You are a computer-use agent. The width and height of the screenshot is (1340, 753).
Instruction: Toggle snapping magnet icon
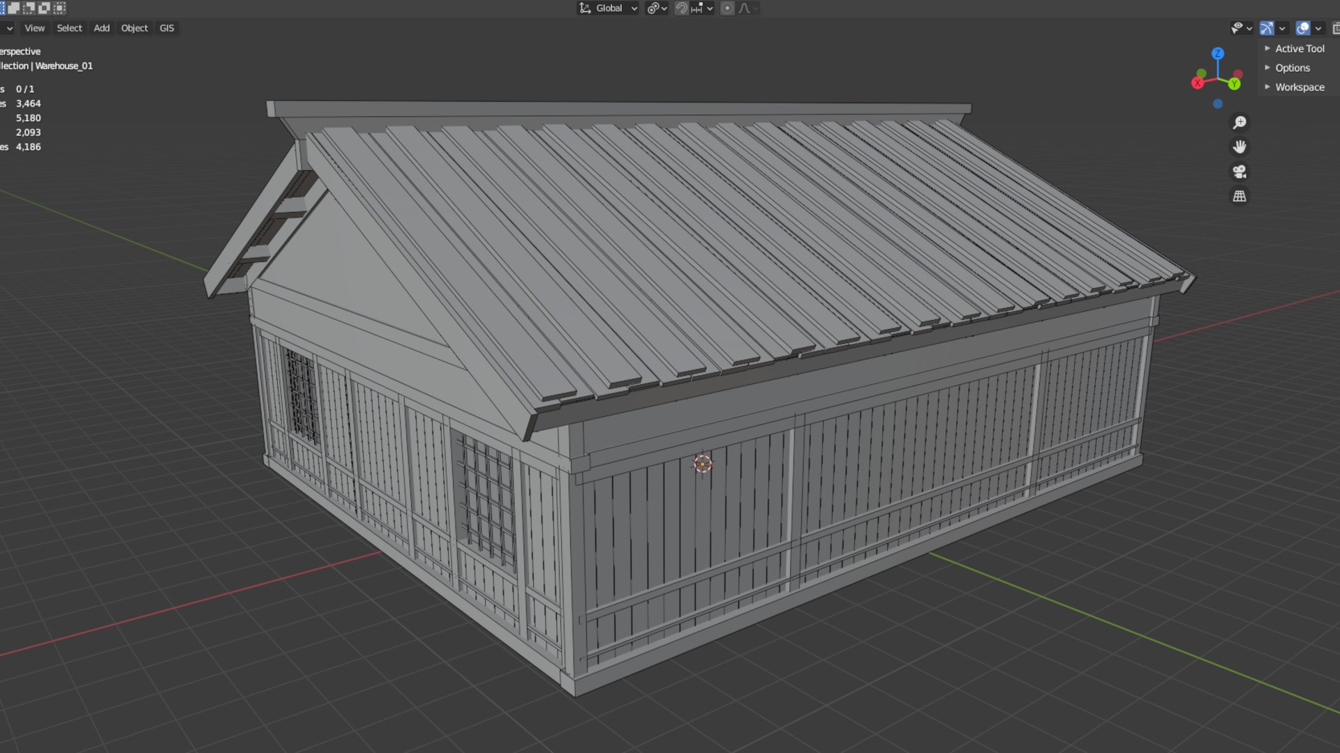coord(681,8)
